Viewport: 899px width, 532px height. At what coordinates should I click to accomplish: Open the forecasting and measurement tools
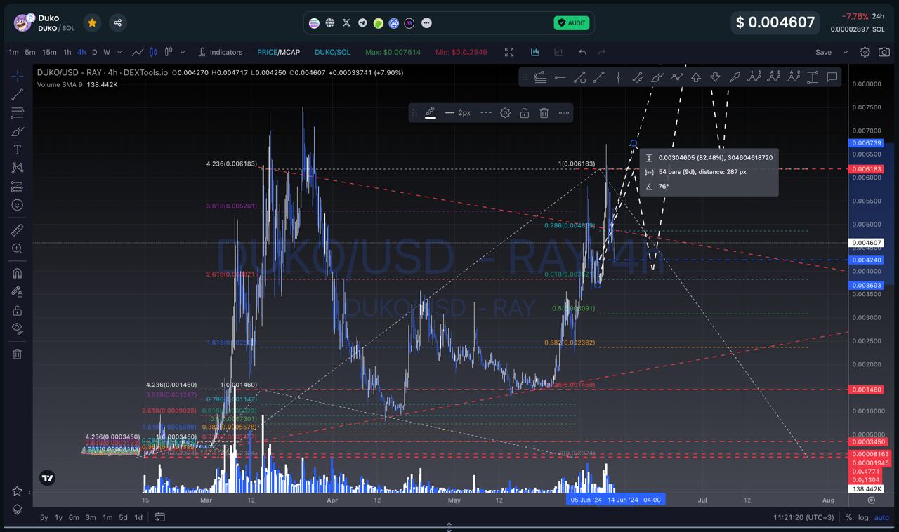pyautogui.click(x=18, y=187)
